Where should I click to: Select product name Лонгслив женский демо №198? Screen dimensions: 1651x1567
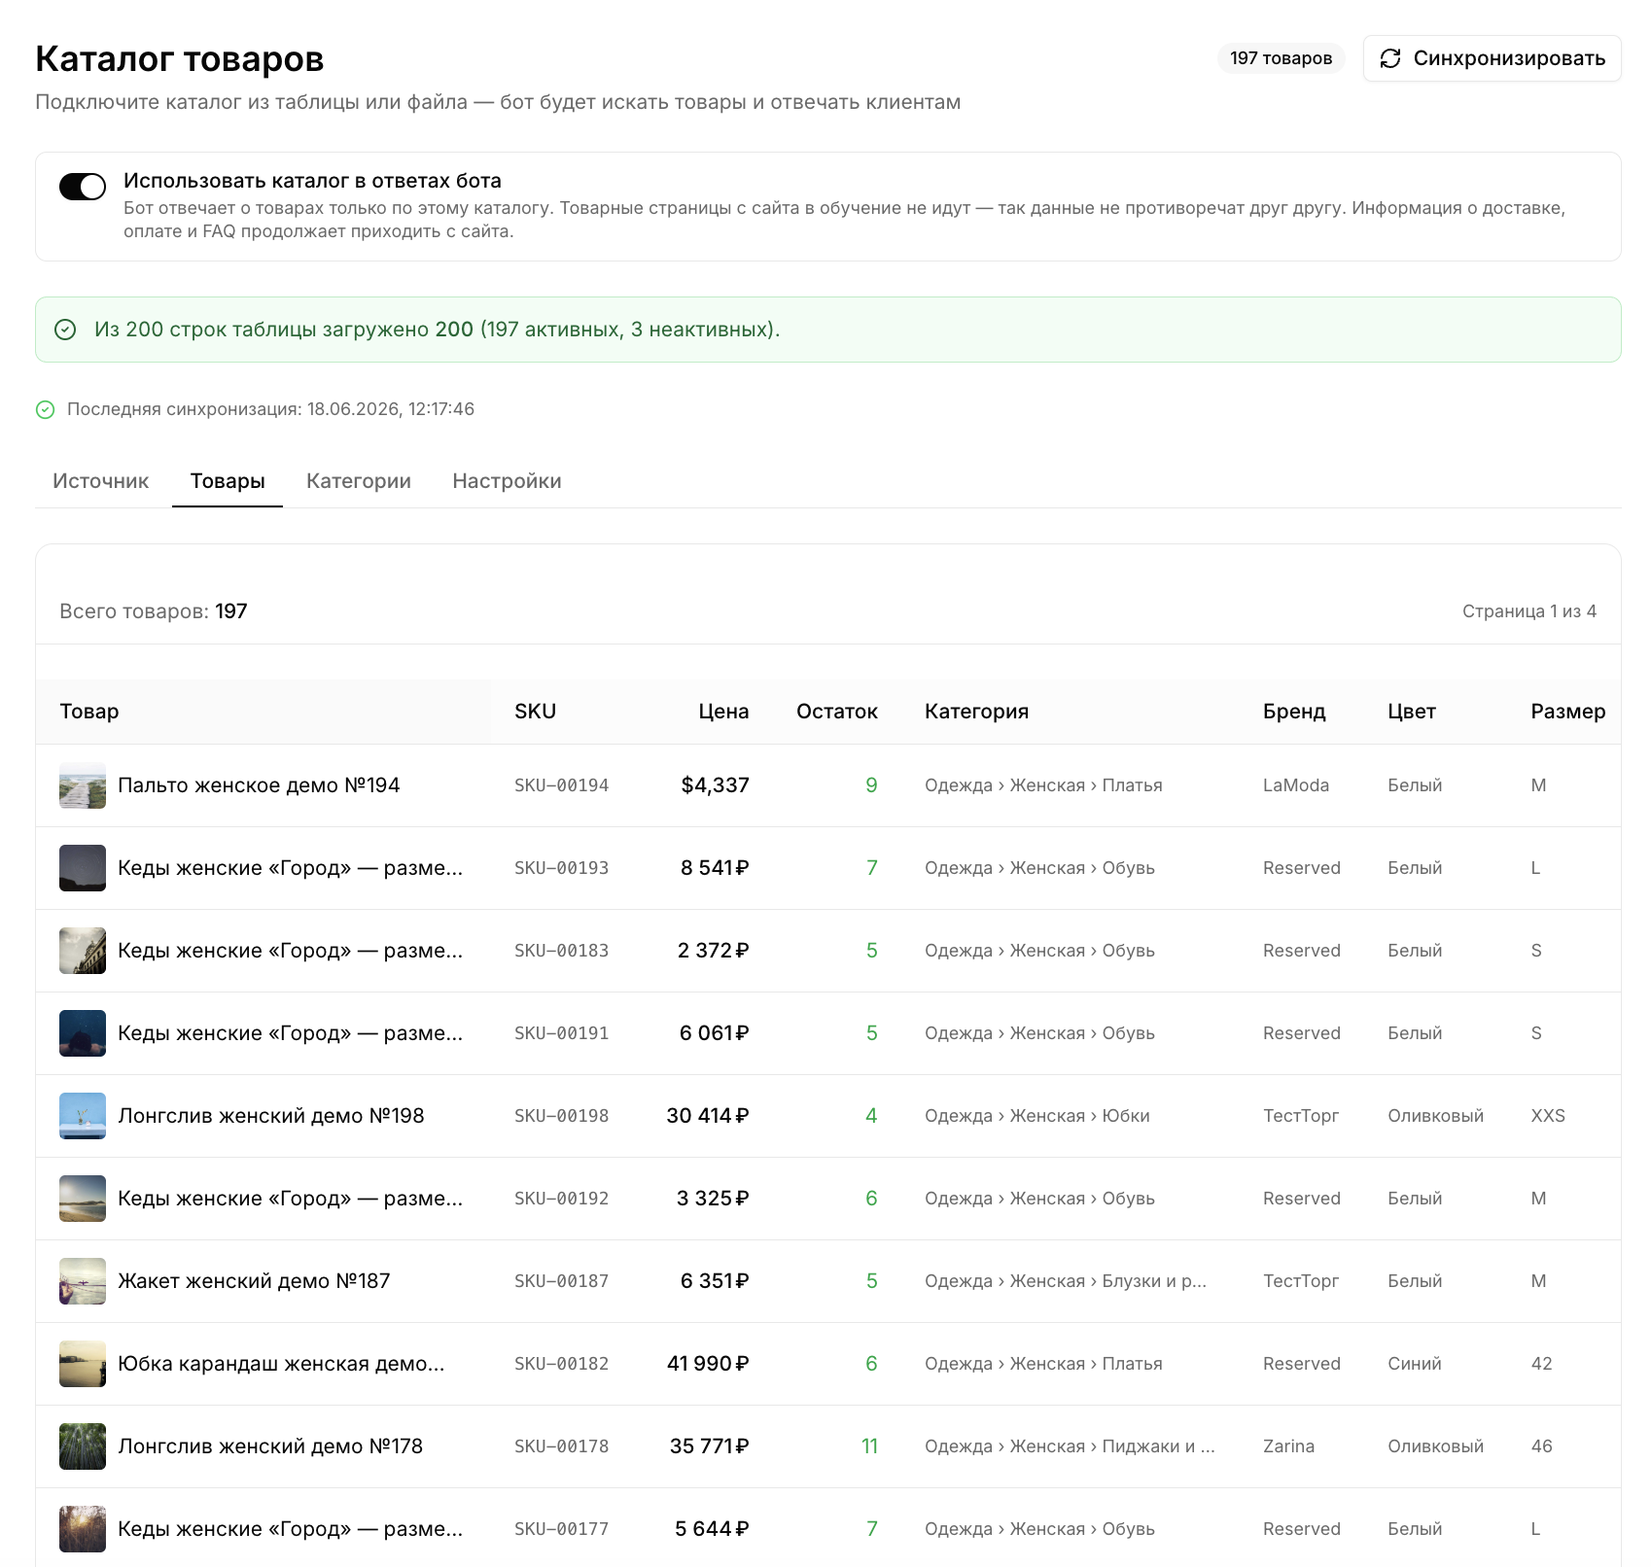pyautogui.click(x=271, y=1116)
